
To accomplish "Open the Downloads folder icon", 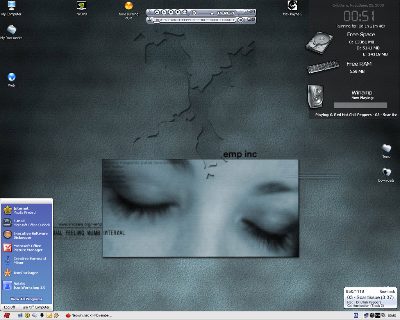I will coord(386,172).
